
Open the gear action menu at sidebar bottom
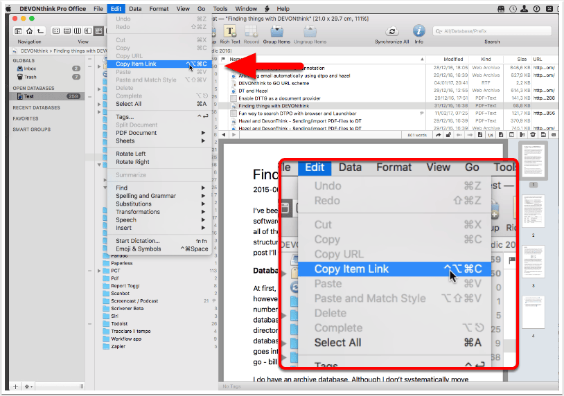point(28,387)
